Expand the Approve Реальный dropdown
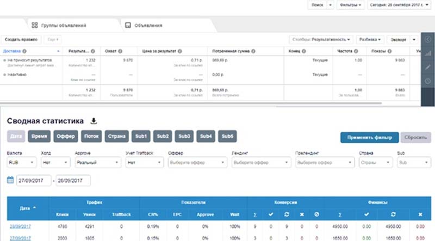 (x=98, y=163)
